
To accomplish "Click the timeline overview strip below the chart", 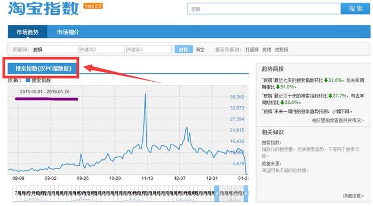I will [x=130, y=194].
